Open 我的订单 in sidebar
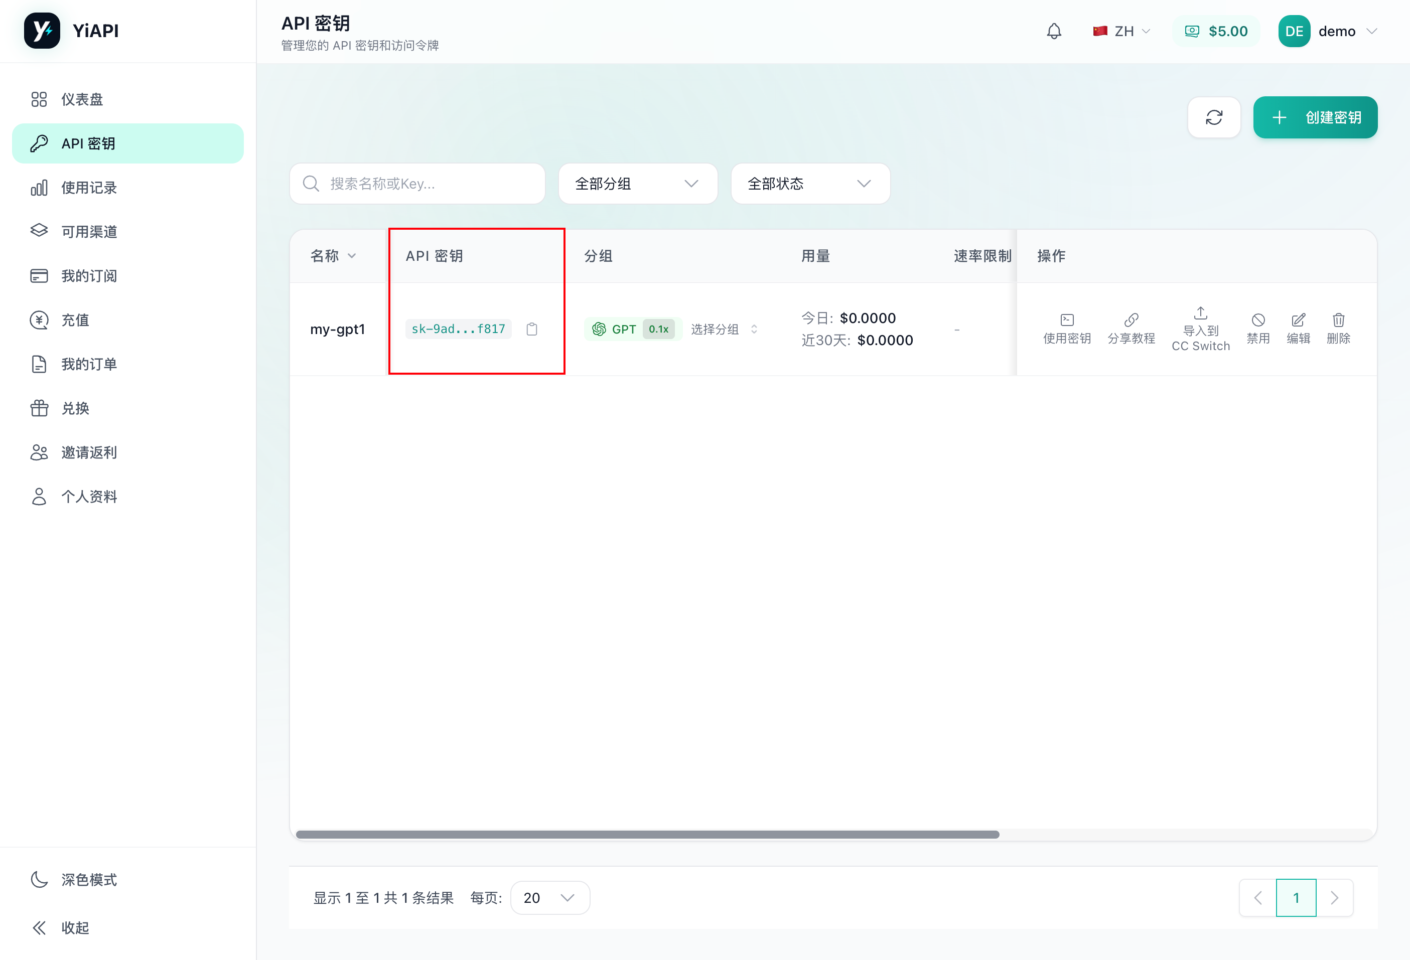 click(x=127, y=364)
